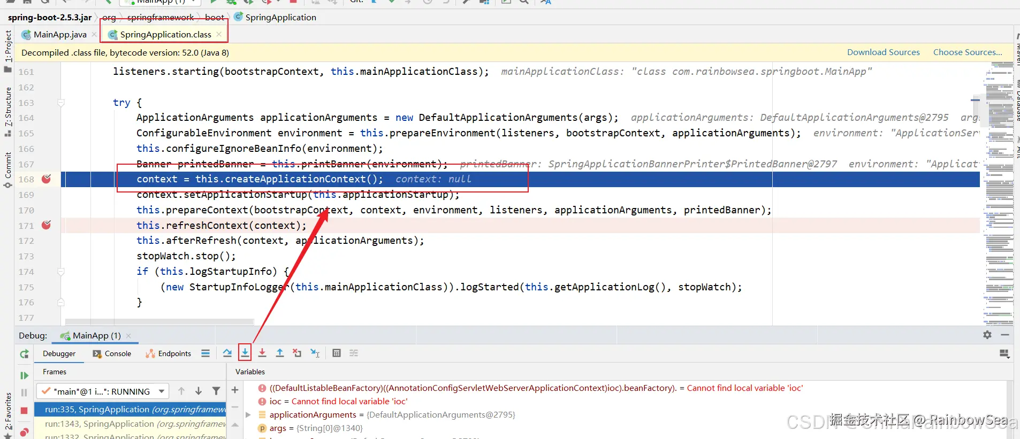Rerun the MainApp debug session
This screenshot has height=439, width=1020.
coord(24,354)
